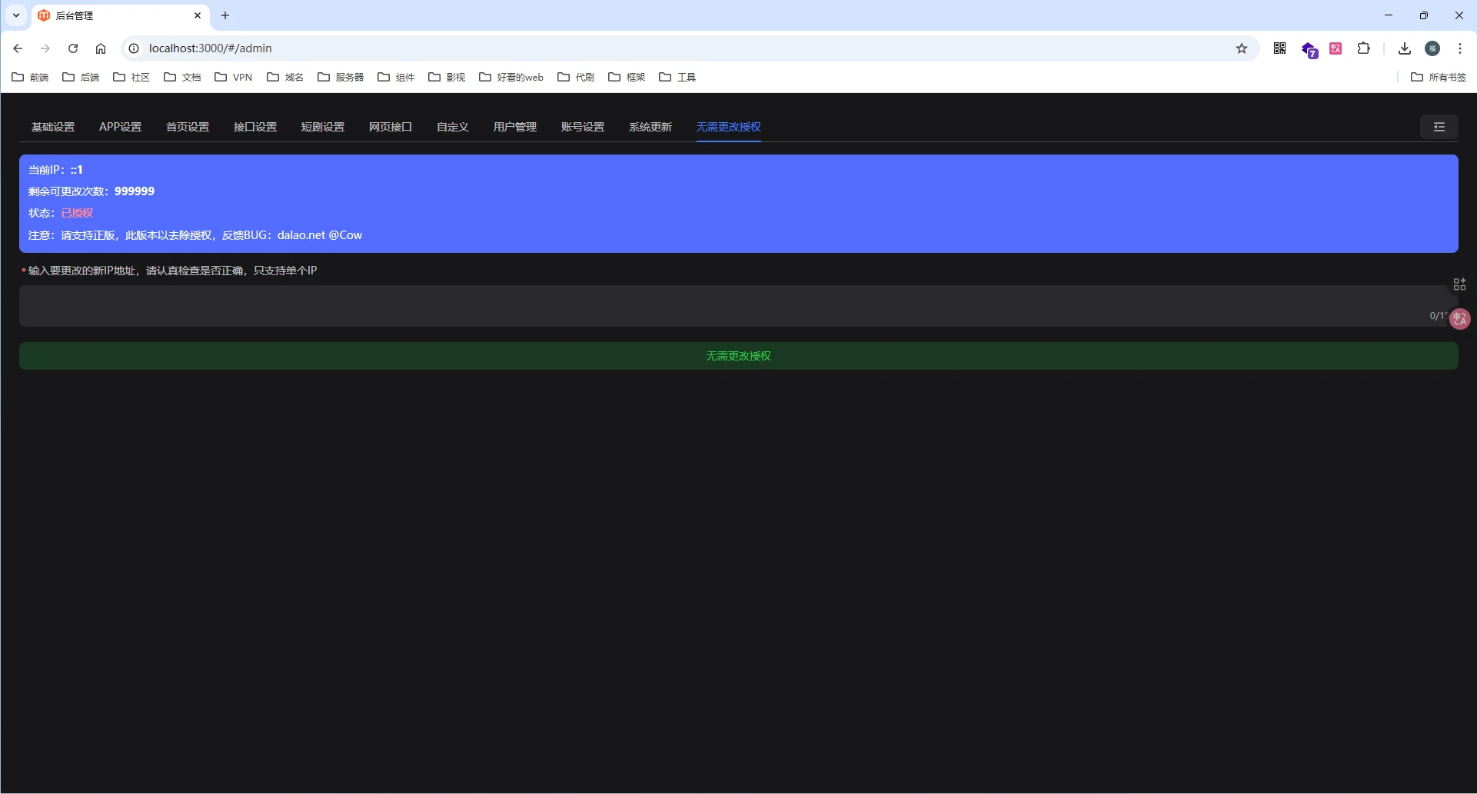Viewport: 1477px width, 794px height.
Task: Switch to the 用户管理 tab
Action: tap(514, 127)
